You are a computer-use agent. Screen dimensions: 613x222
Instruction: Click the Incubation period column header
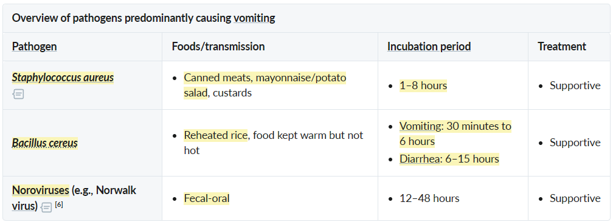(429, 47)
